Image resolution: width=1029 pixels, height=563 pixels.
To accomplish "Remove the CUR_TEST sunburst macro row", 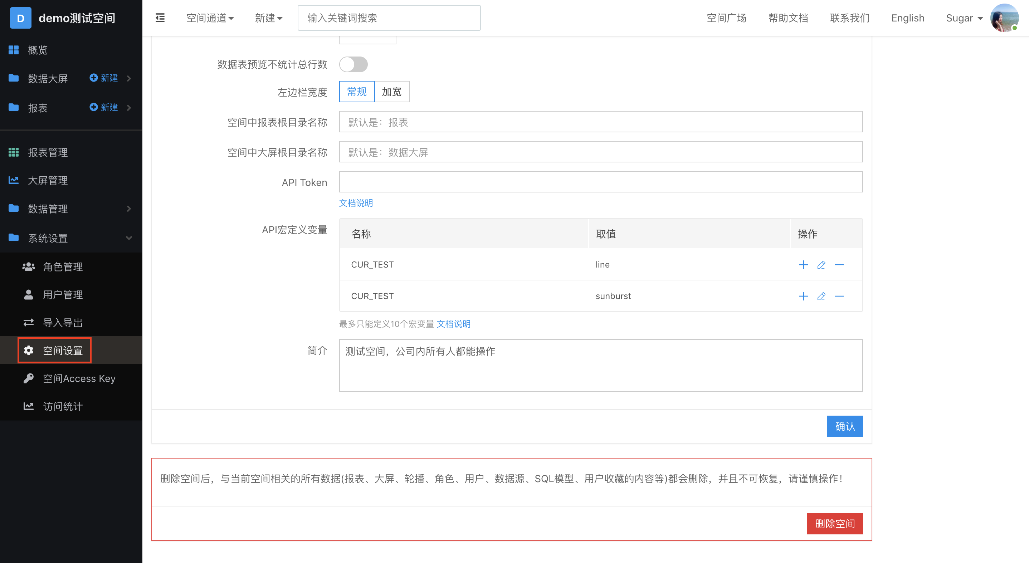I will coord(839,296).
